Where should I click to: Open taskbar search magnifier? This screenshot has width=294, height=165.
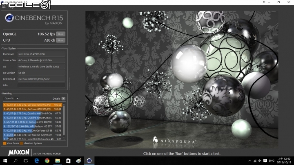pos(16,161)
